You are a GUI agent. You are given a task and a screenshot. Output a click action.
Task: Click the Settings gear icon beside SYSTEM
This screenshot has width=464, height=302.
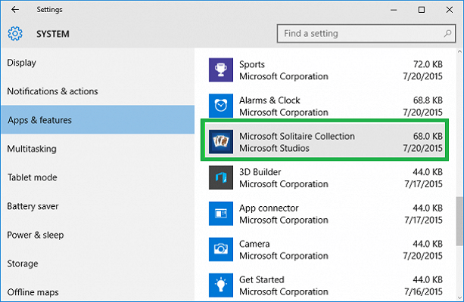15,34
